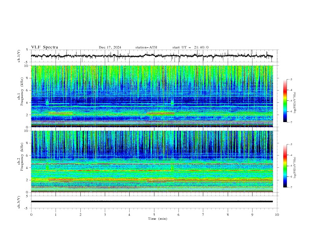The image size is (312, 241).
Task: Click time axis tick label "0"
Action: click(31, 215)
